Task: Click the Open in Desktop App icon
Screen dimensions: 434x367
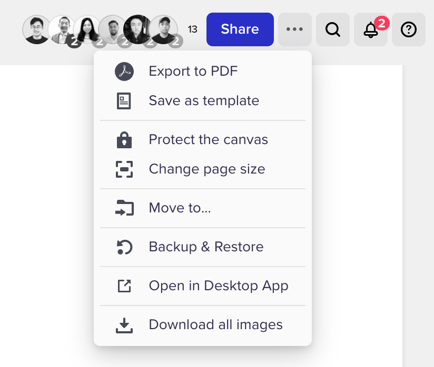Action: tap(124, 286)
